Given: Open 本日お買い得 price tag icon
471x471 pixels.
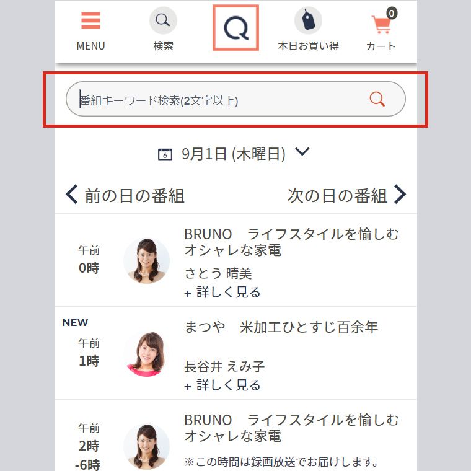Looking at the screenshot, I should point(308,21).
